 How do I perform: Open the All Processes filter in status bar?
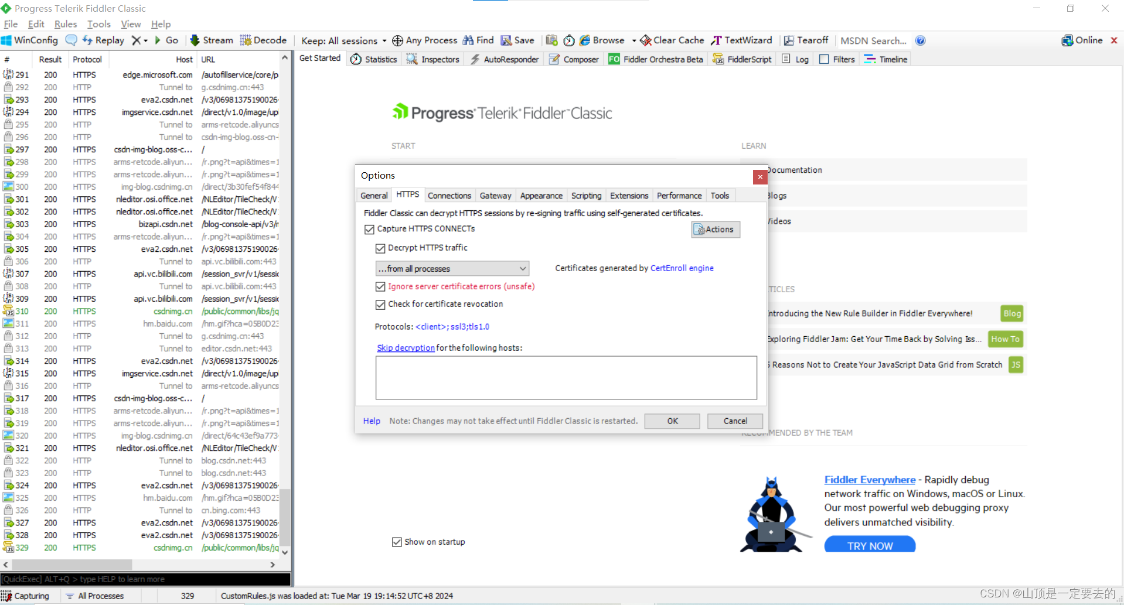(x=95, y=596)
